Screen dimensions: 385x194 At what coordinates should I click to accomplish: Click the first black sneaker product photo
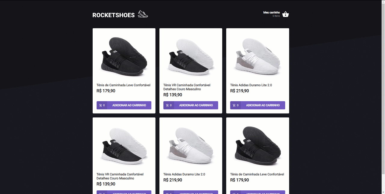124,55
